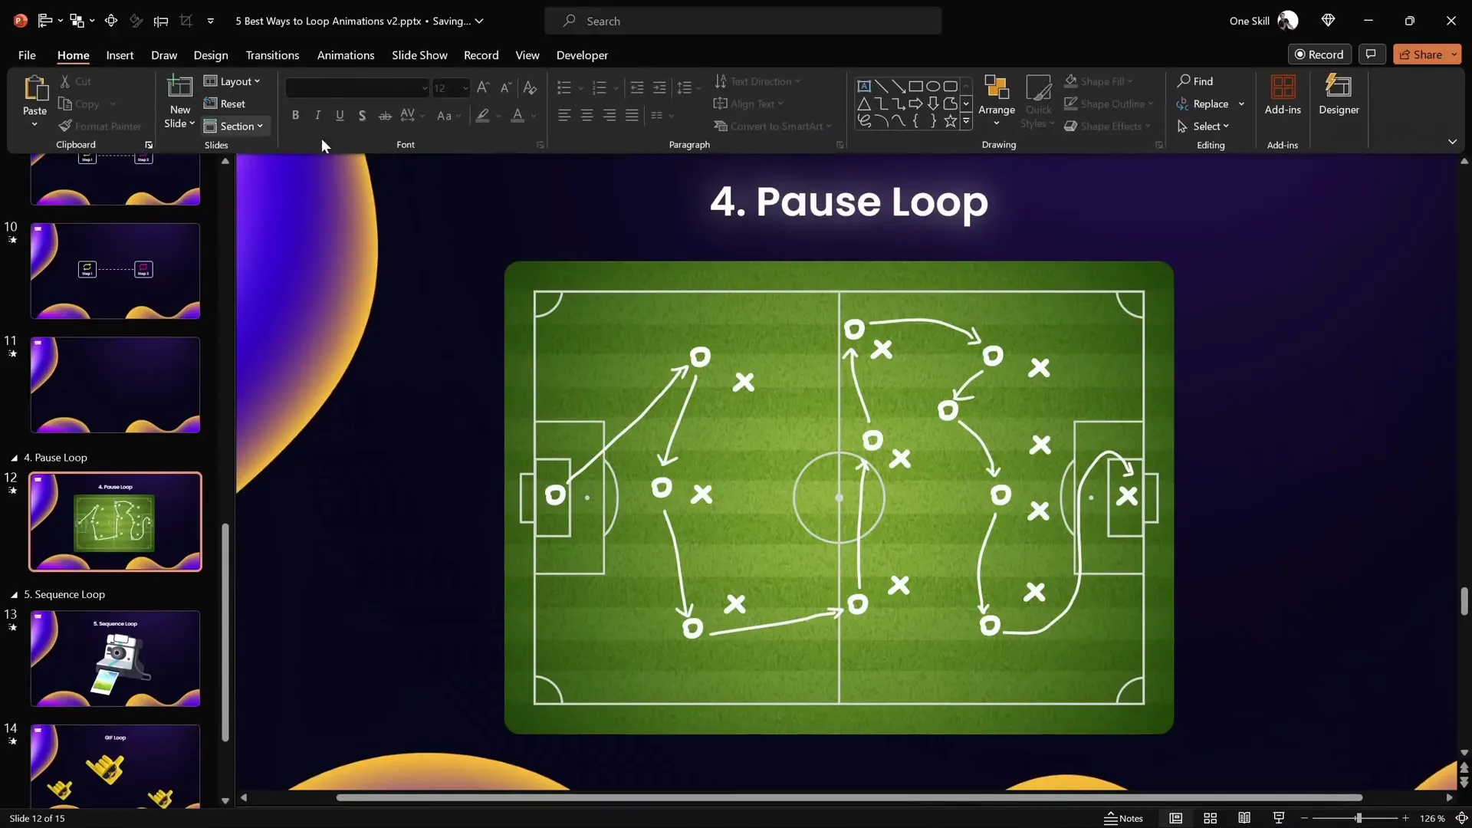Viewport: 1472px width, 828px height.
Task: Increase list indent level
Action: (659, 88)
